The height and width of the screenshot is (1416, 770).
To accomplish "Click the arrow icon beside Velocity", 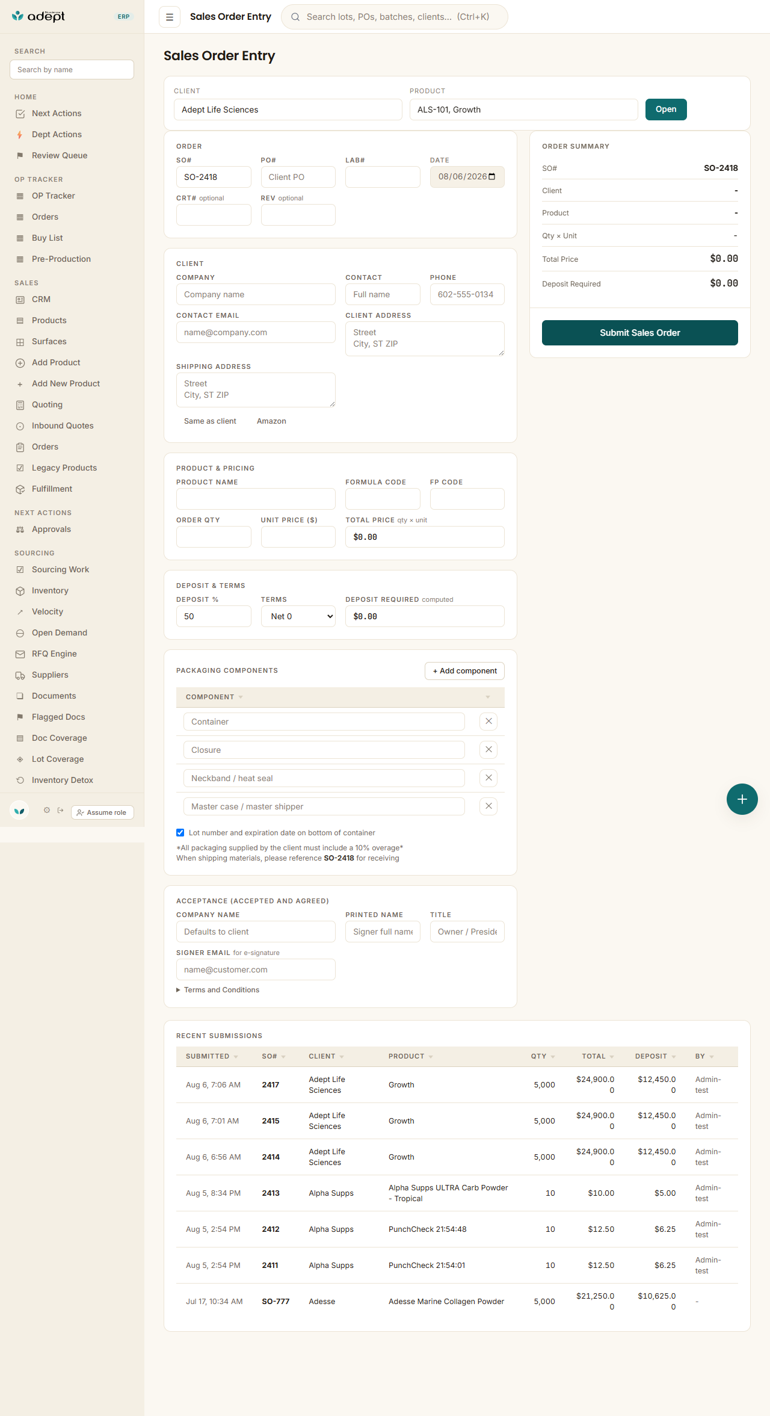I will 20,612.
